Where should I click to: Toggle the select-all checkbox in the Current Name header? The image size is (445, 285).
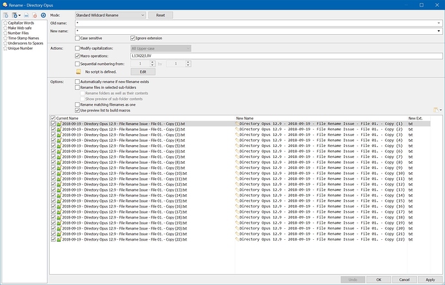point(53,118)
